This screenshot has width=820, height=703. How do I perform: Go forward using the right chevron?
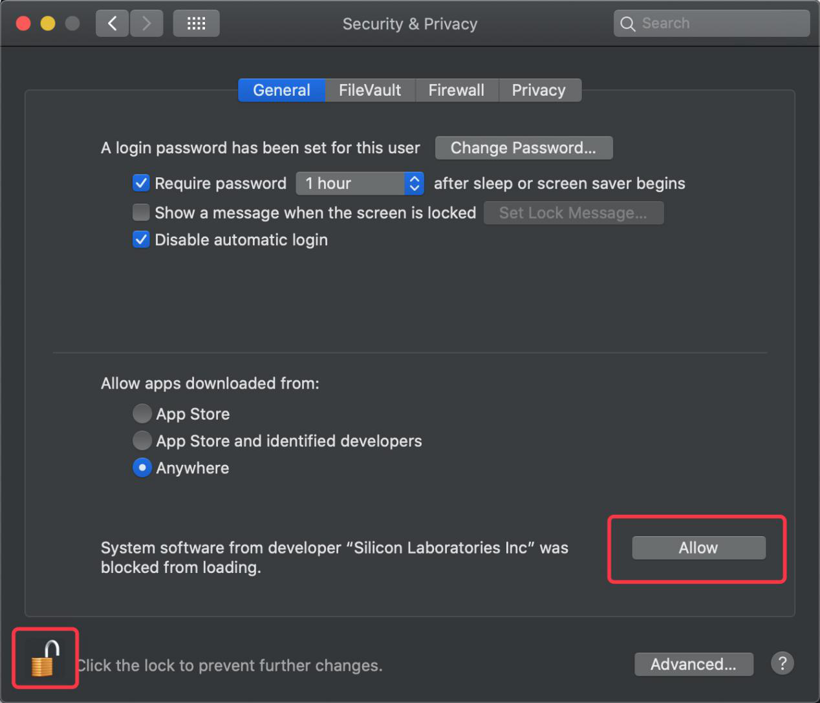(147, 24)
